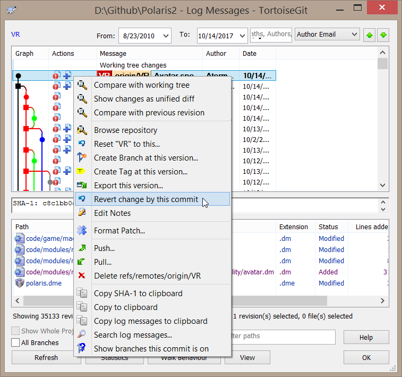Screen dimensions: 402x377
Task: Choose Show changes as unified diff
Action: 152,99
